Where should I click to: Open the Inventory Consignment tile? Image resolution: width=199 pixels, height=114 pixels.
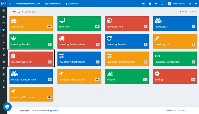tap(175, 59)
